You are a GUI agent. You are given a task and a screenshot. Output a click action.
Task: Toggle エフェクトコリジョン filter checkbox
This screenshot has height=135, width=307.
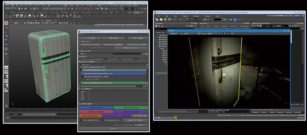121,59
